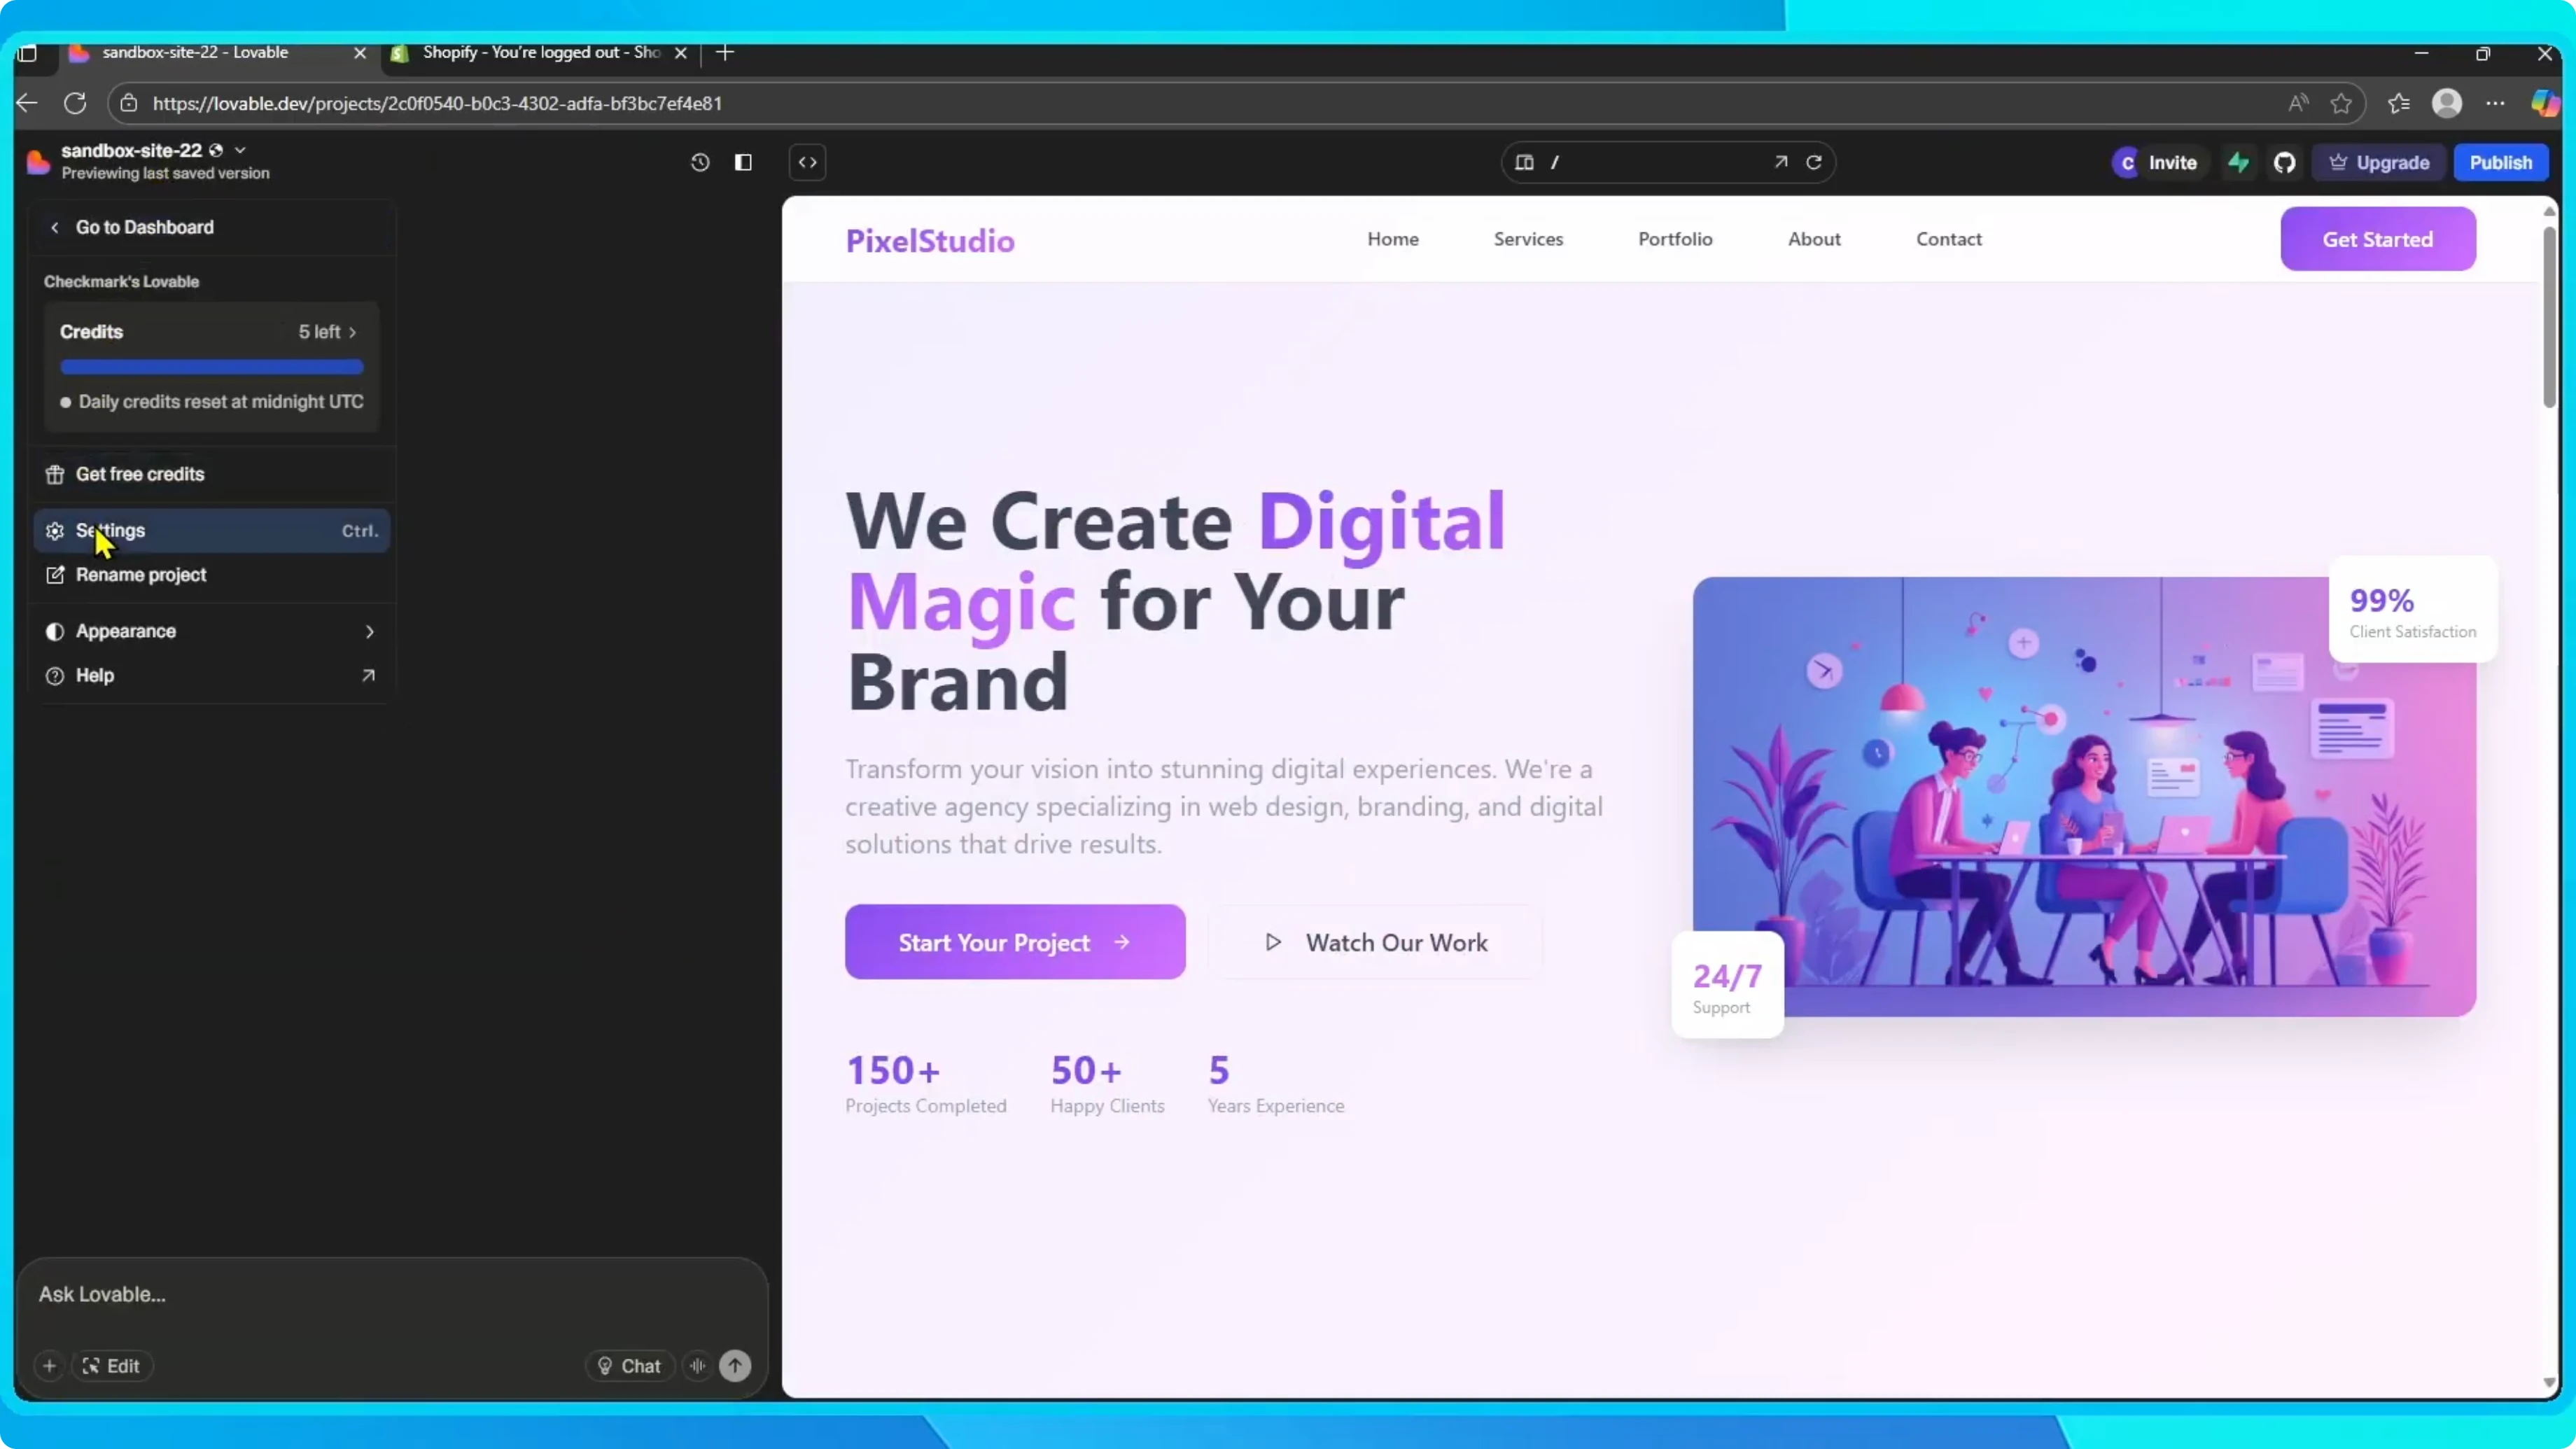Open preview in new tab arrow
The height and width of the screenshot is (1449, 2576).
point(1781,162)
